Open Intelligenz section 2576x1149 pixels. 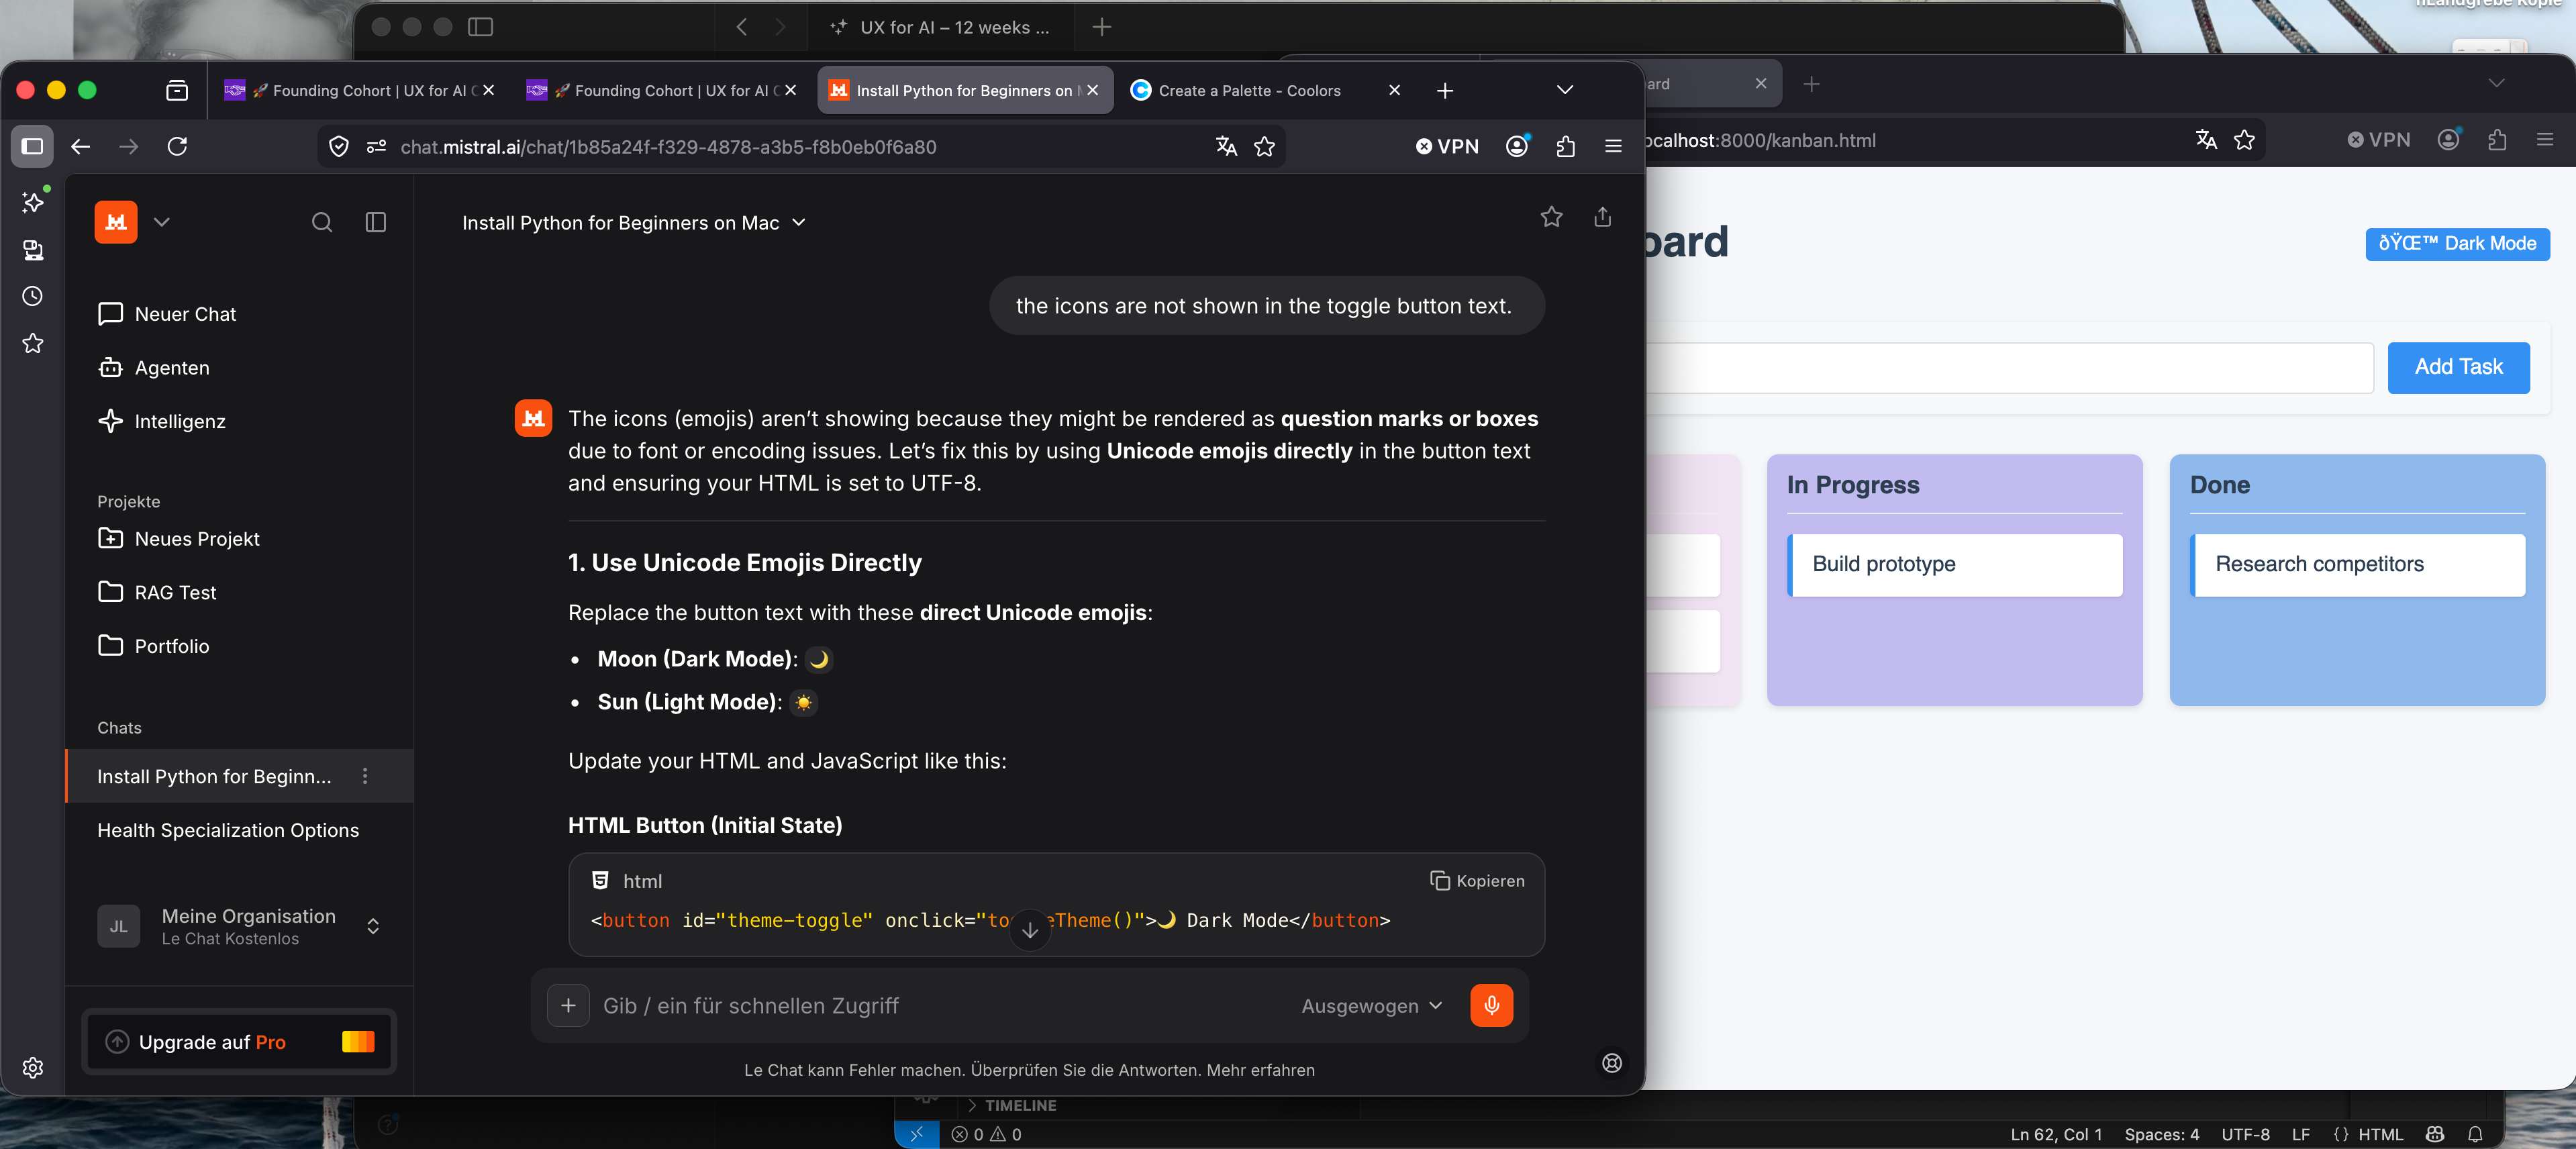pyautogui.click(x=162, y=421)
